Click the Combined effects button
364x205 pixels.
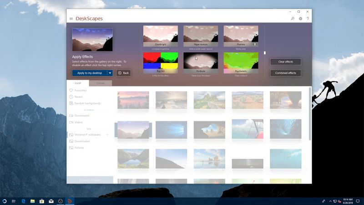point(286,73)
